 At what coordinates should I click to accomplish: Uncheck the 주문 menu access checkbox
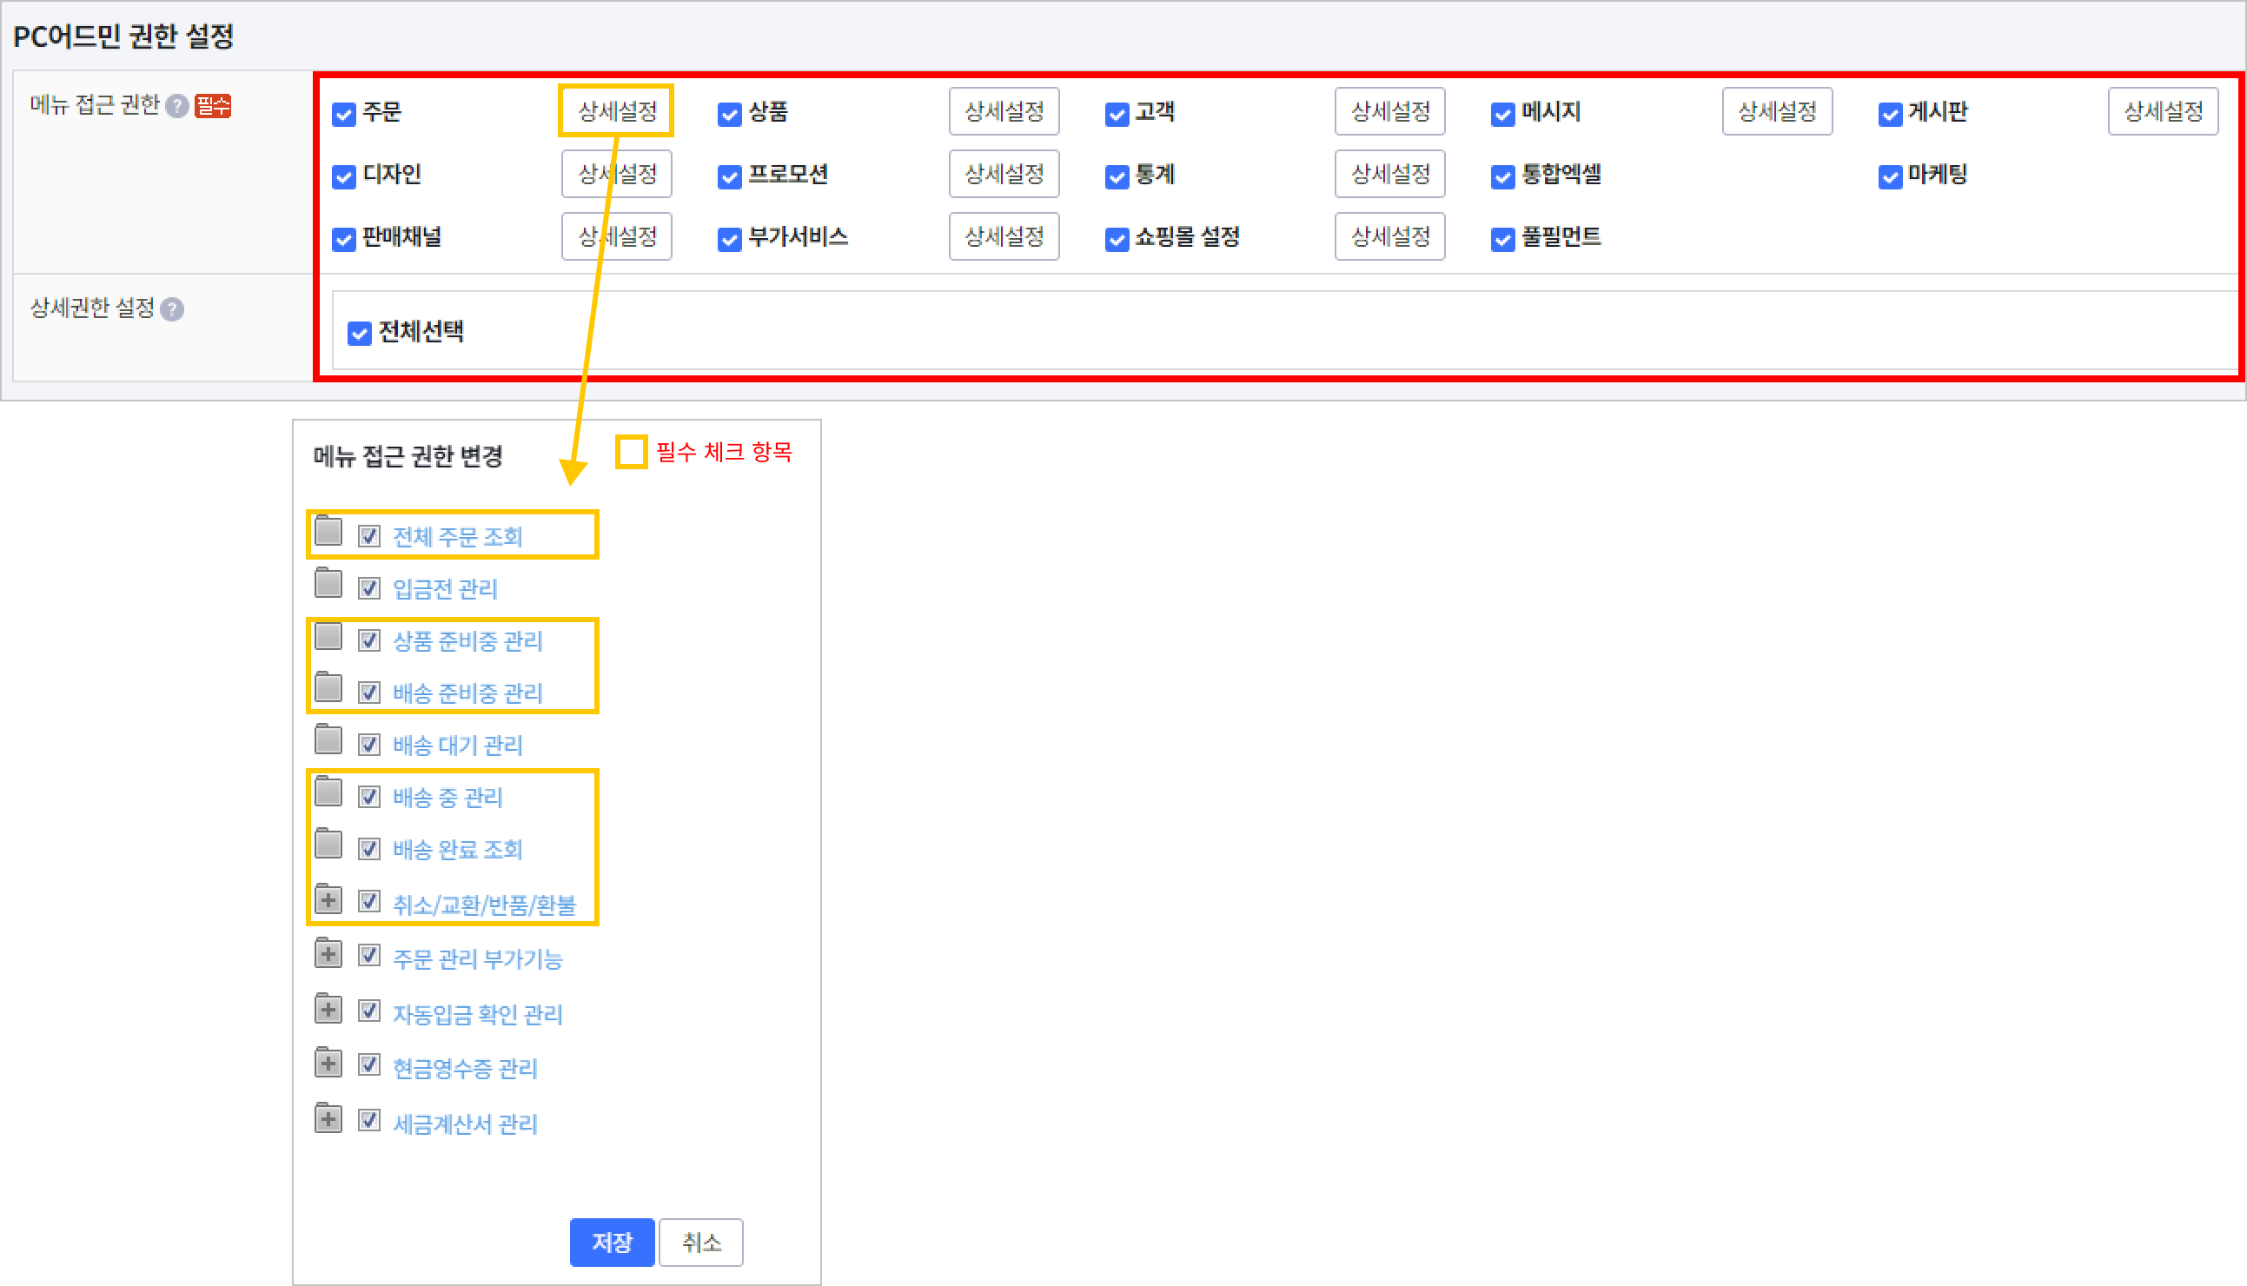click(x=343, y=114)
